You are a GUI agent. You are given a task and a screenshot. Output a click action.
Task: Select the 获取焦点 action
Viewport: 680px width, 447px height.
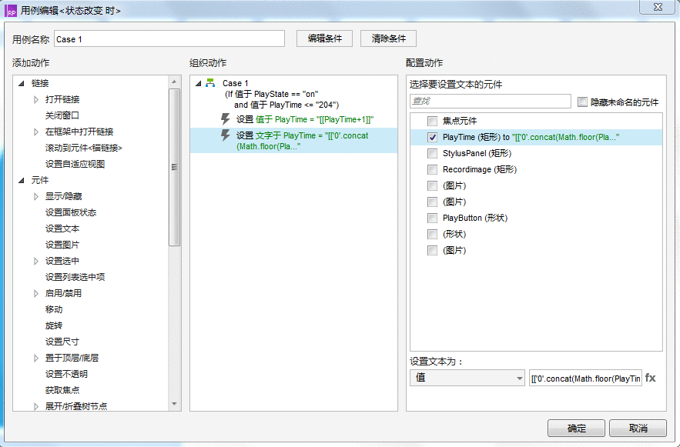[x=62, y=390]
